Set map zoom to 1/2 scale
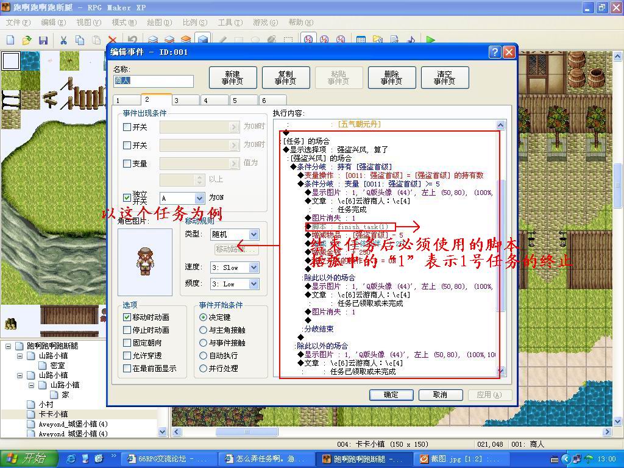 pyautogui.click(x=324, y=38)
